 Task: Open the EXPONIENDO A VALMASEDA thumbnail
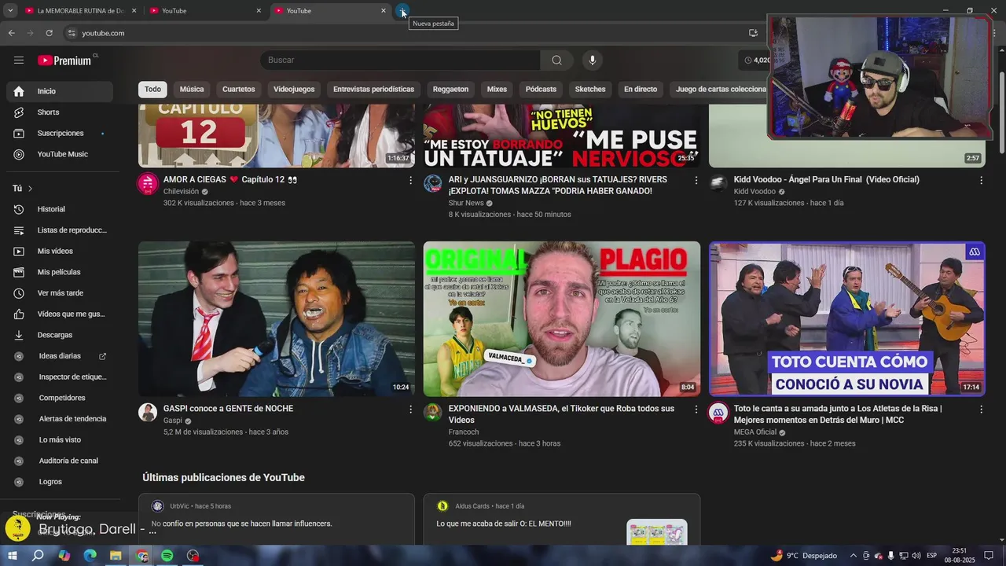point(562,318)
